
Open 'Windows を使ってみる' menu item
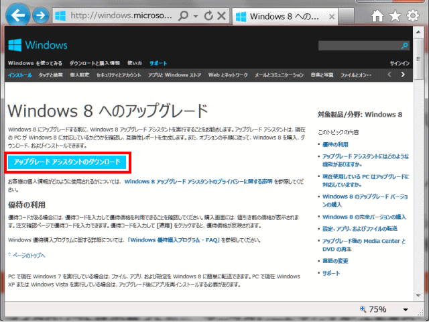(x=35, y=63)
